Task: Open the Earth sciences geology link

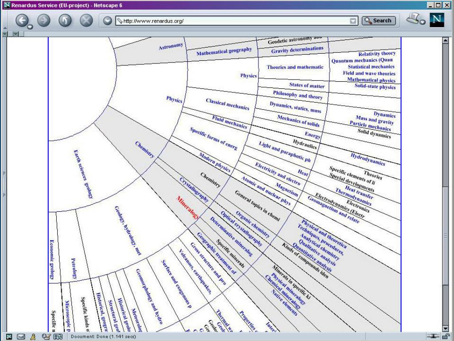Action: coord(83,174)
